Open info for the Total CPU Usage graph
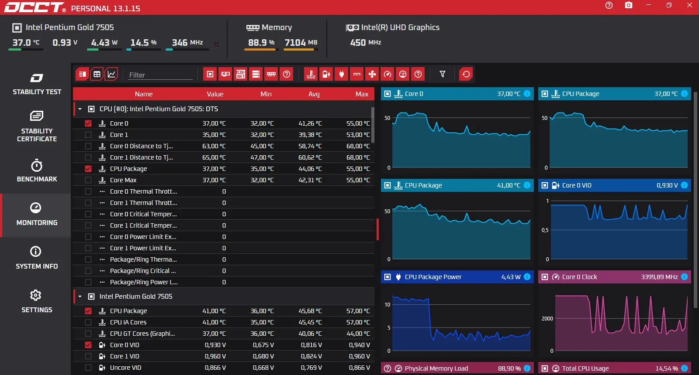 point(684,368)
